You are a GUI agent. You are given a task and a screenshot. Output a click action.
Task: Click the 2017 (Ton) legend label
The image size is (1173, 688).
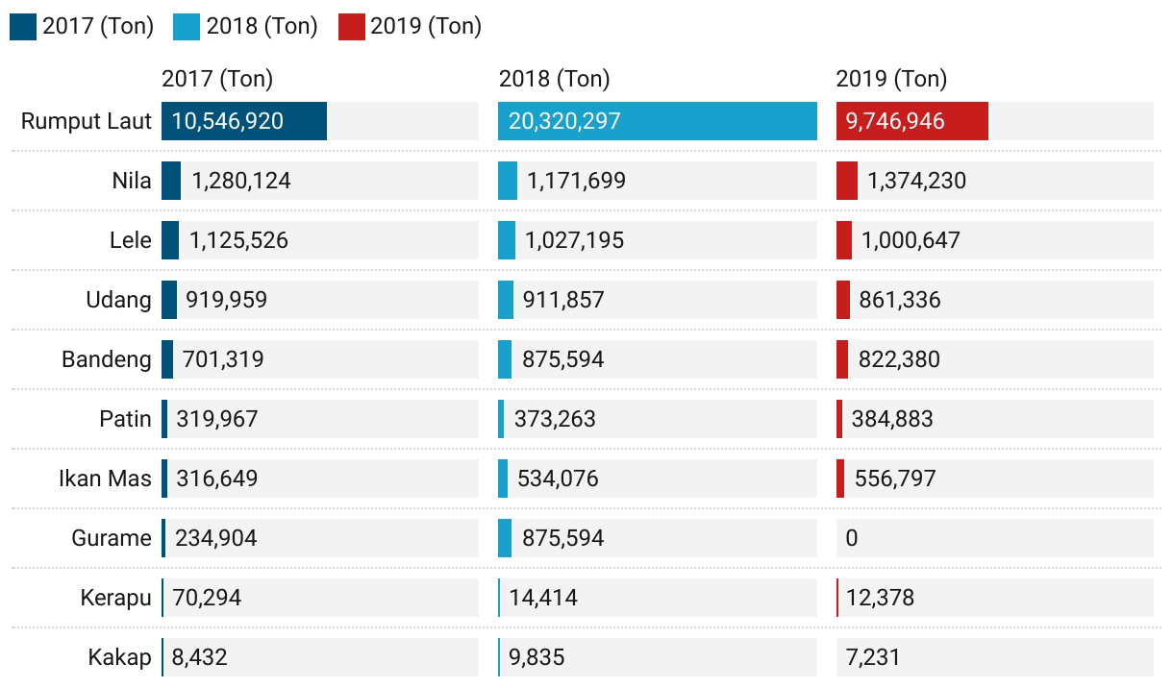(x=98, y=26)
